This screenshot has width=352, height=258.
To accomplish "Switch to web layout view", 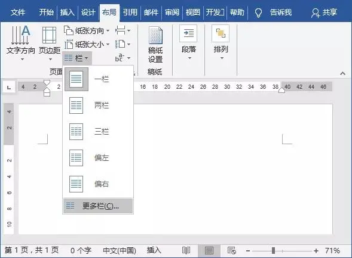I will coord(231,250).
